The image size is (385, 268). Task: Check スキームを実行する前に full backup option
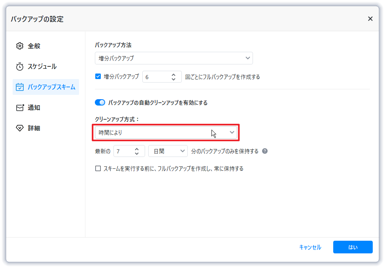click(98, 168)
